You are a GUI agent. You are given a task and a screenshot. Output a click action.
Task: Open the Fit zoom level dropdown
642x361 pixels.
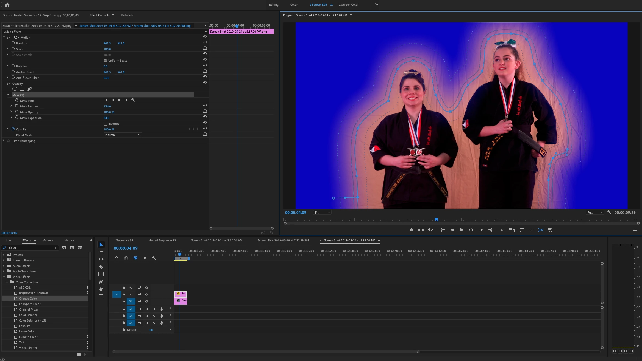click(322, 212)
